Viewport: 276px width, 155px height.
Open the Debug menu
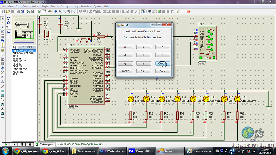(64, 6)
